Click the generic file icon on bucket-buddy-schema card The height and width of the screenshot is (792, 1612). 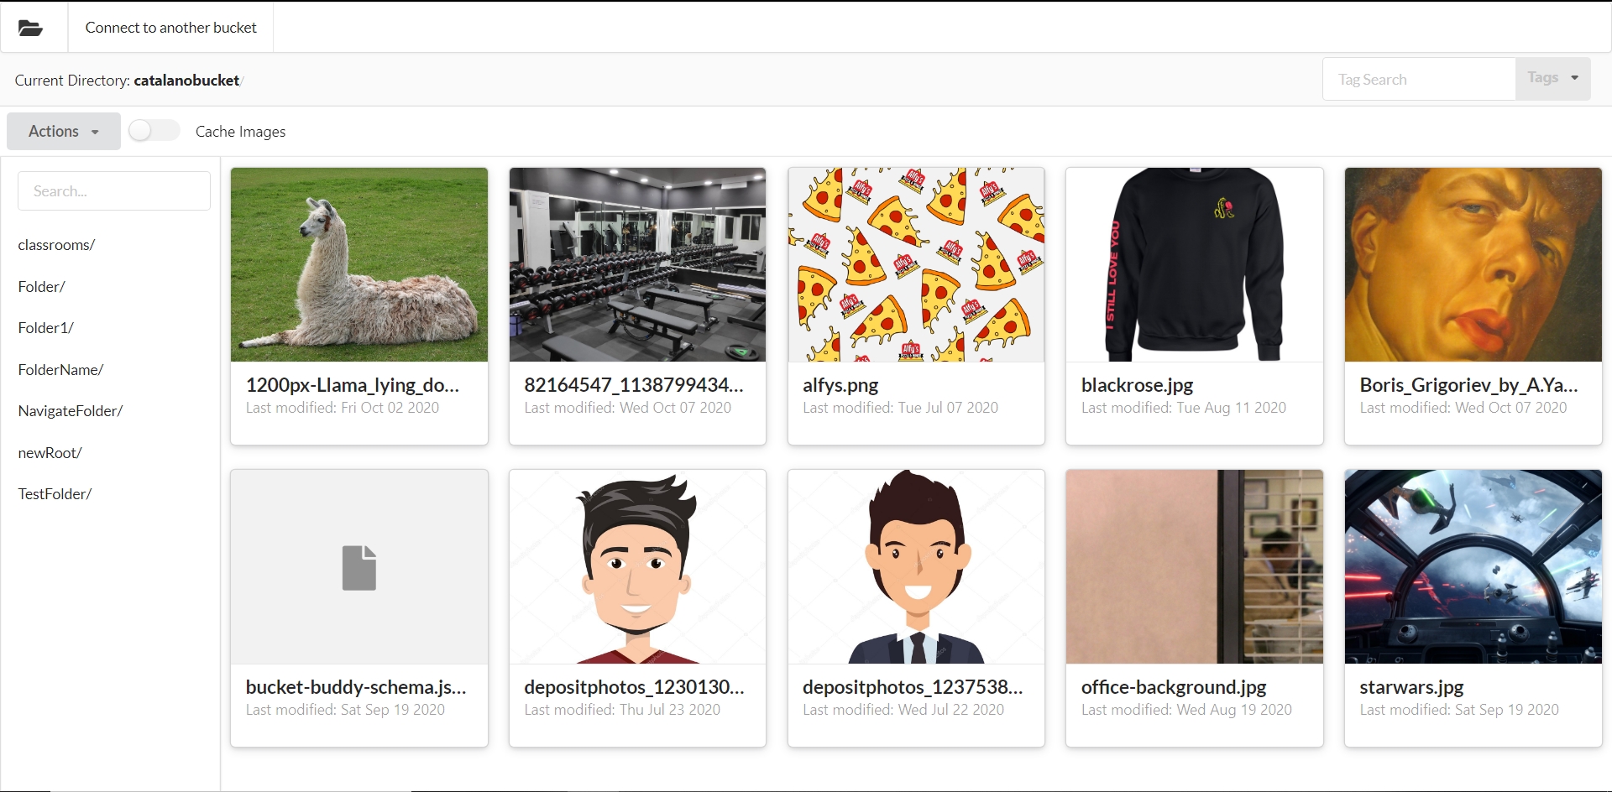359,568
